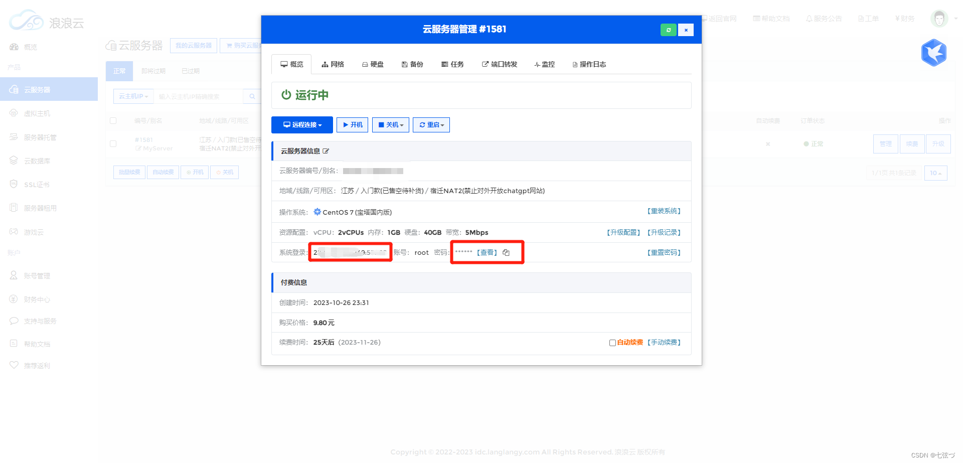Screen dimensions: 963x463
Task: Tick the select-all checkbox in the server table
Action: pos(113,120)
